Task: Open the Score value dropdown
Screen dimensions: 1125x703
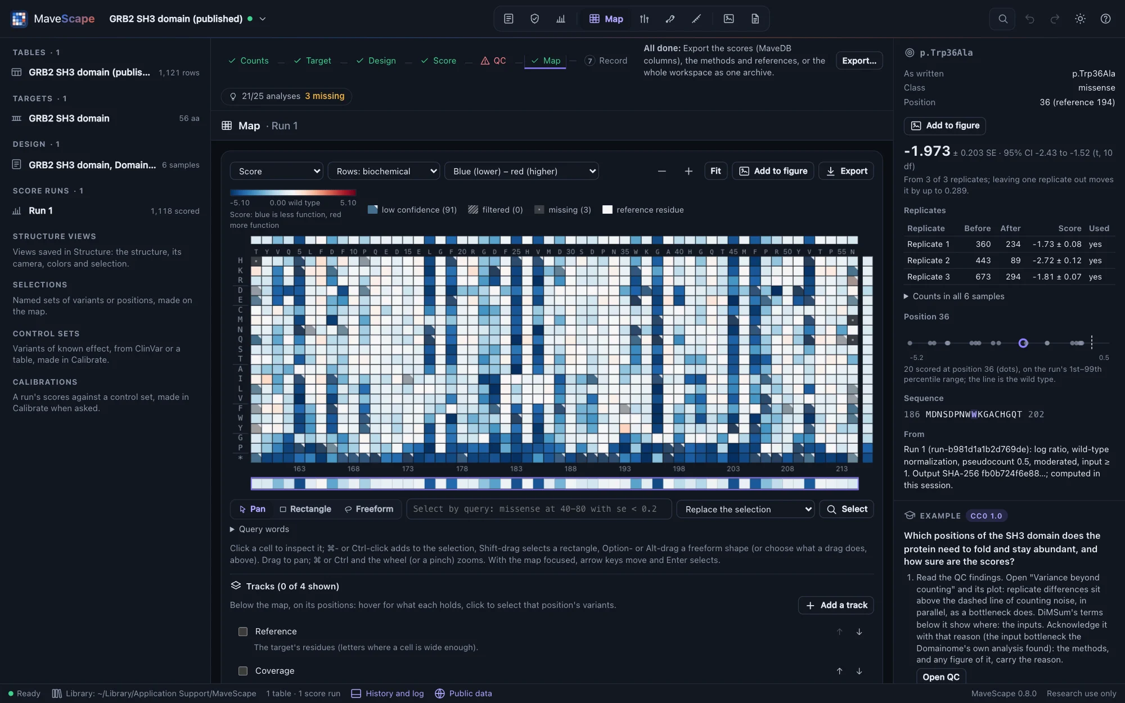Action: (x=276, y=171)
